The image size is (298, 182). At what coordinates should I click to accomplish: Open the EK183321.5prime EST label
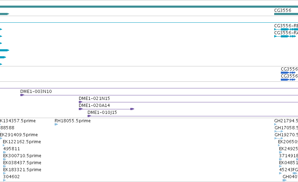coord(22,170)
